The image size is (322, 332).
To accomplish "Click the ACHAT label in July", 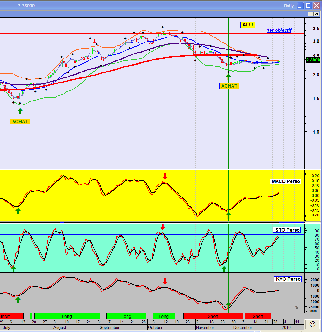I will [20, 122].
